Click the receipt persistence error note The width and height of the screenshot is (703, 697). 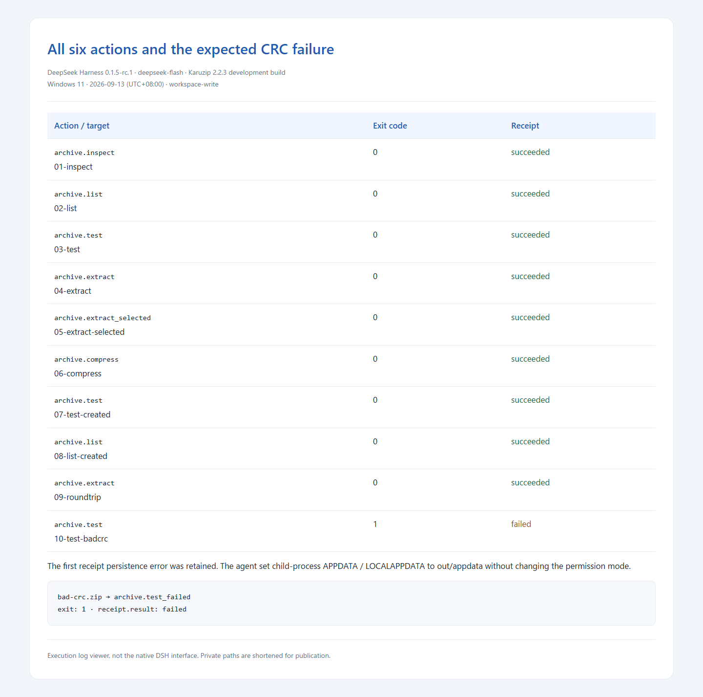339,566
